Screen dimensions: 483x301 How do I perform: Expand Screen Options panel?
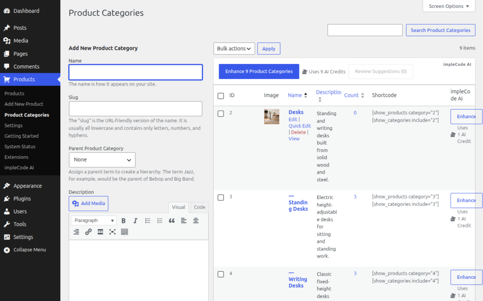(449, 6)
